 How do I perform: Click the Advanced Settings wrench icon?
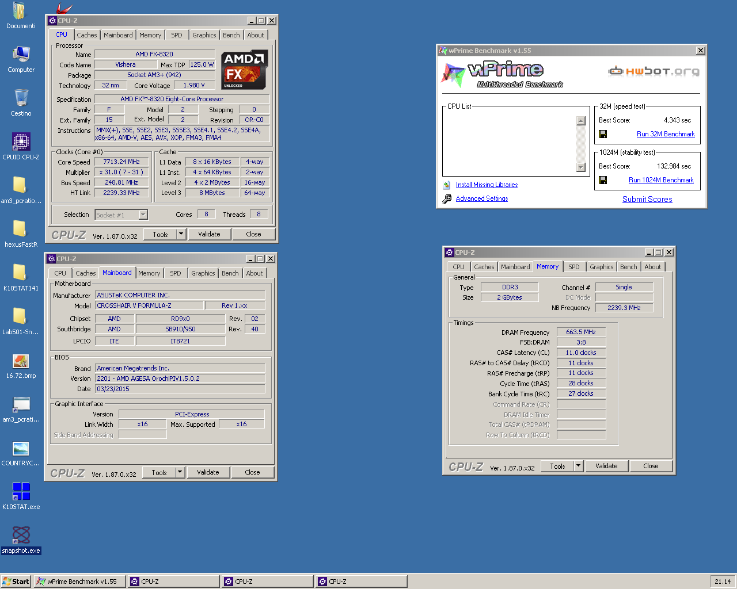(447, 198)
